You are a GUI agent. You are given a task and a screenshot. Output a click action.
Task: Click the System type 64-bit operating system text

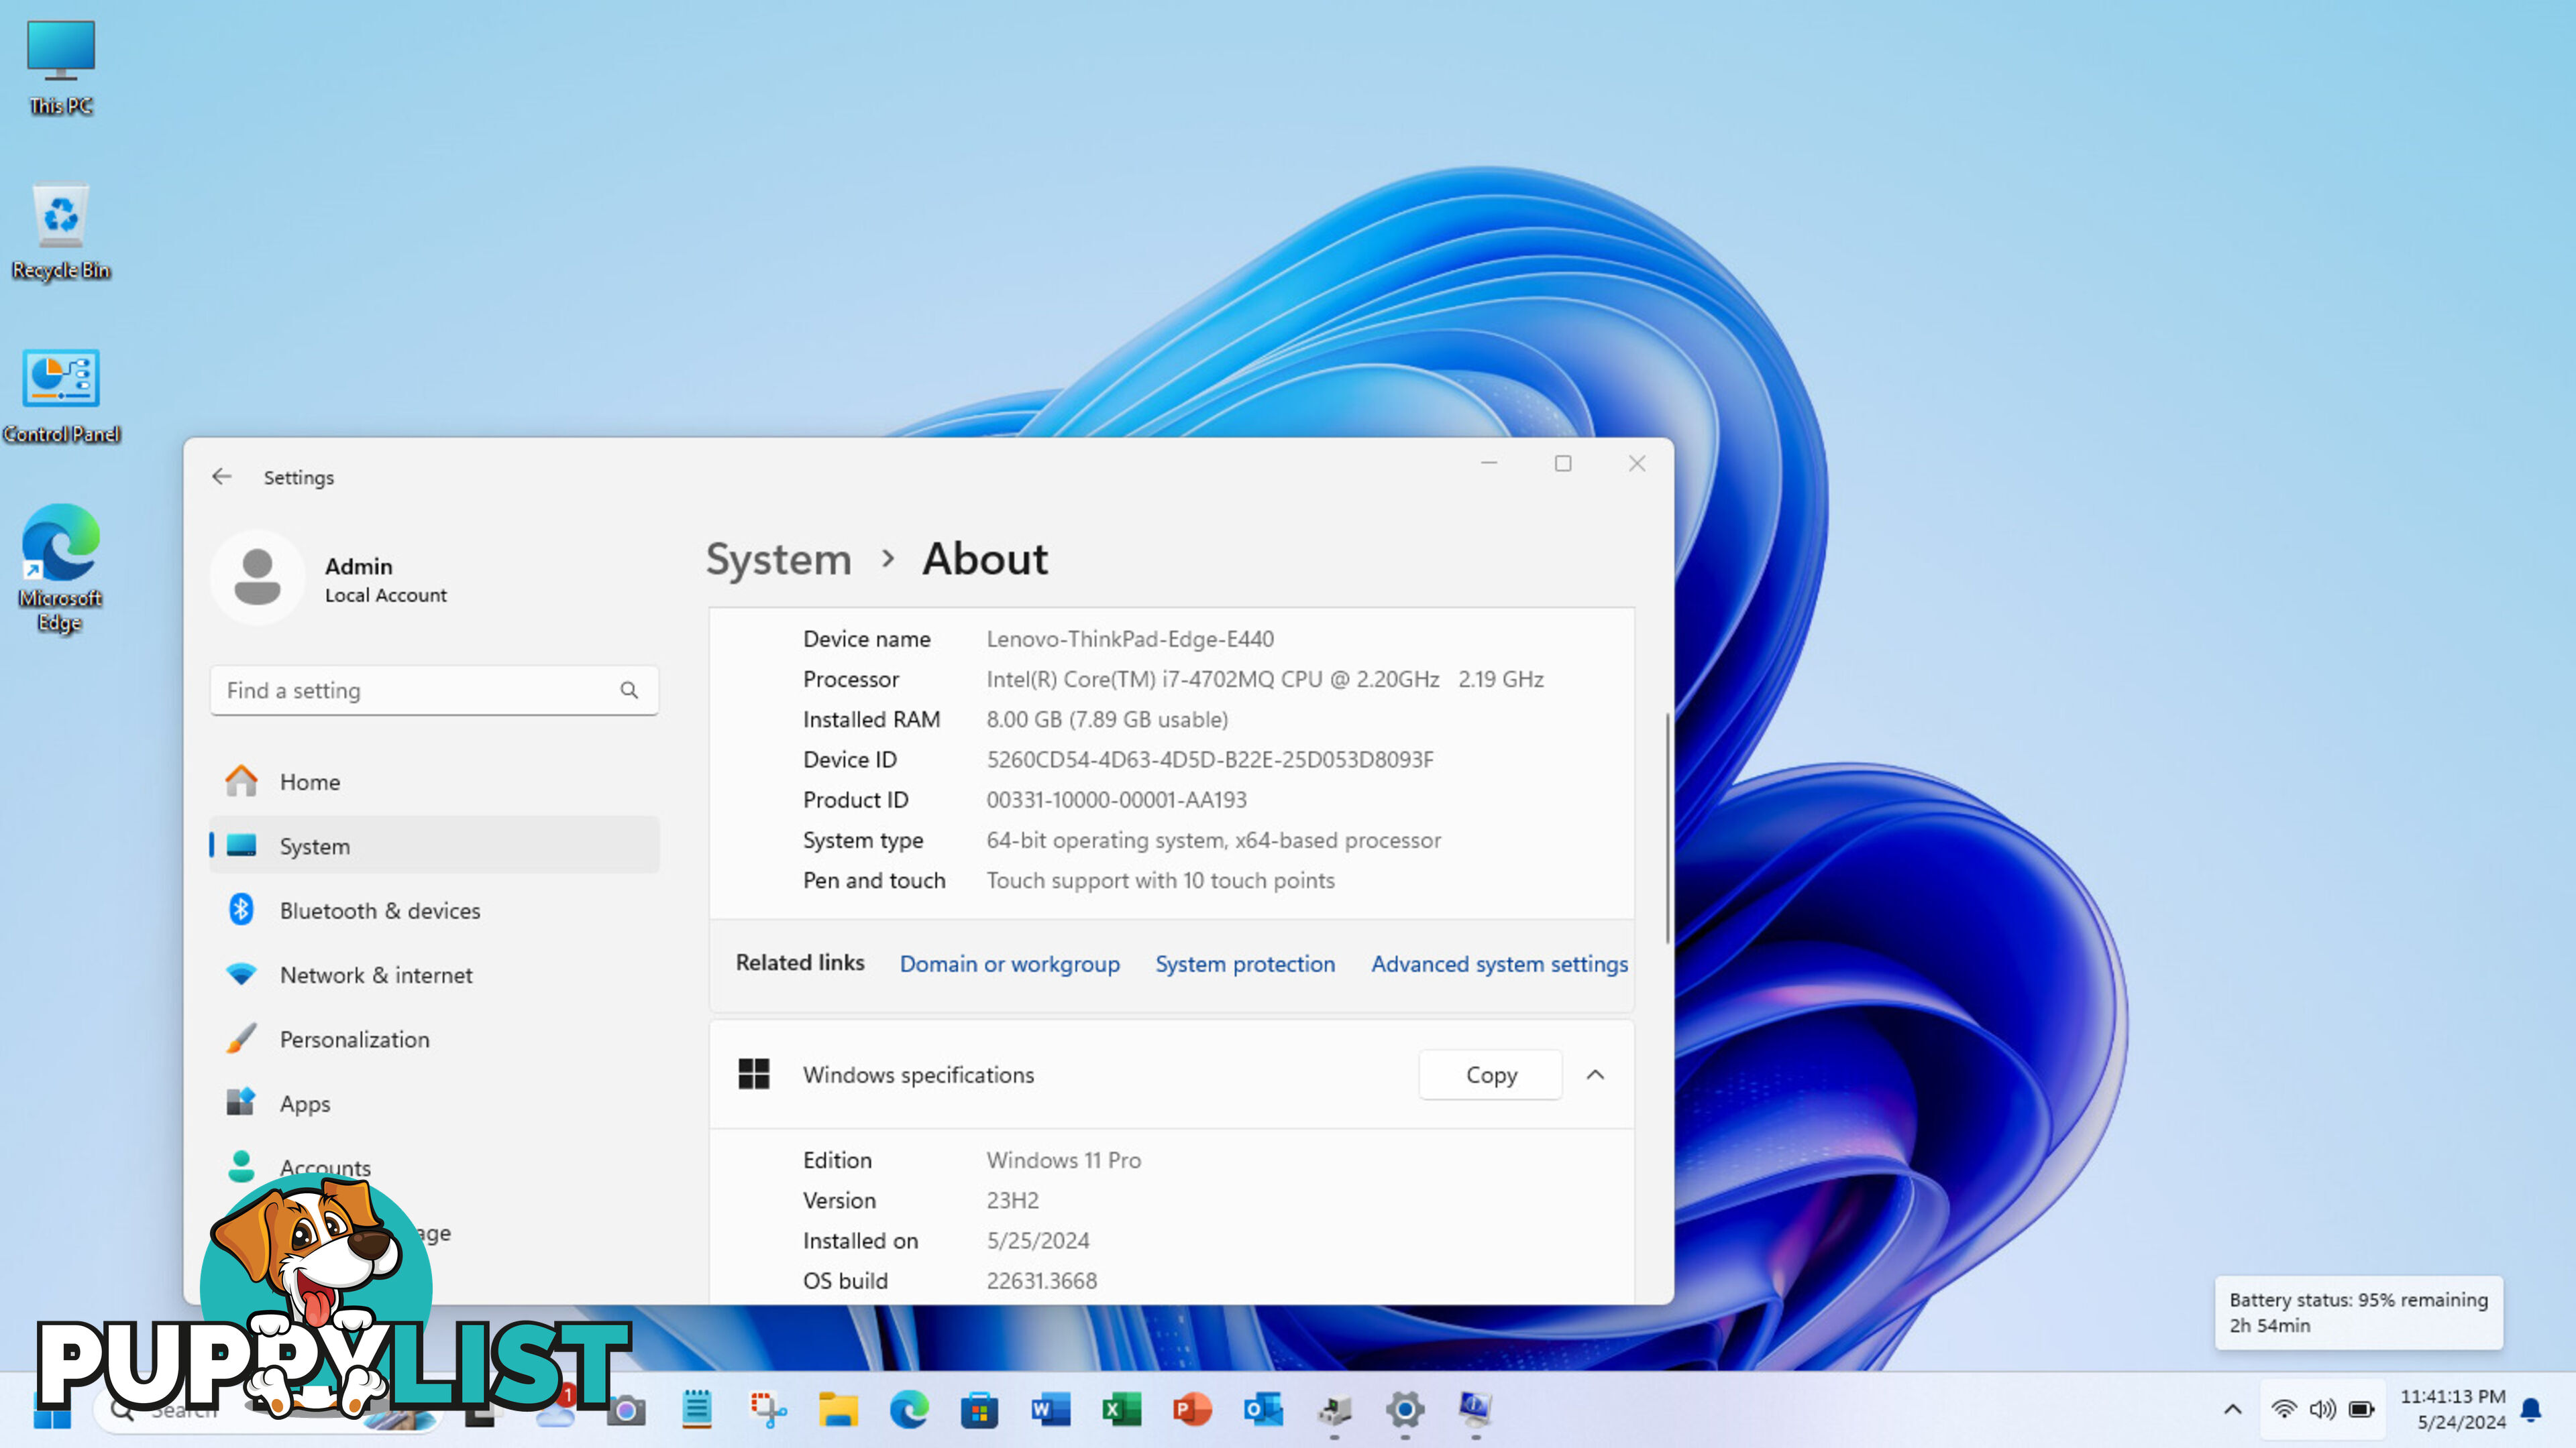[x=1213, y=841]
